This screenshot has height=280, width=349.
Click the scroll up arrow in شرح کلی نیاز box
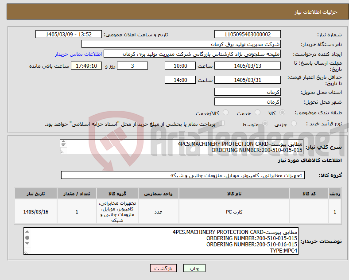(x=63, y=142)
